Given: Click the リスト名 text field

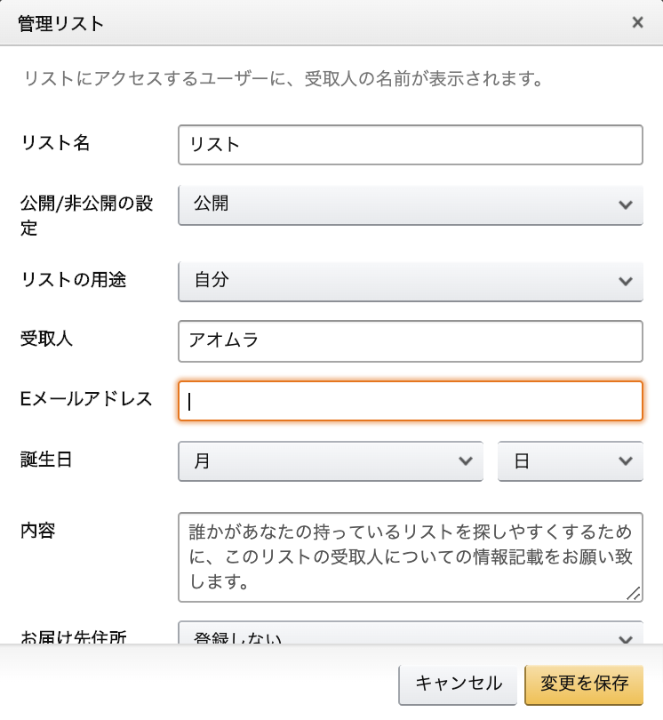Looking at the screenshot, I should coord(410,145).
